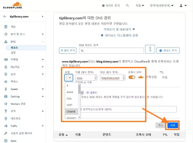The width and height of the screenshot is (193, 143).
Task: Sort table by 유형 column header
Action: click(63, 135)
